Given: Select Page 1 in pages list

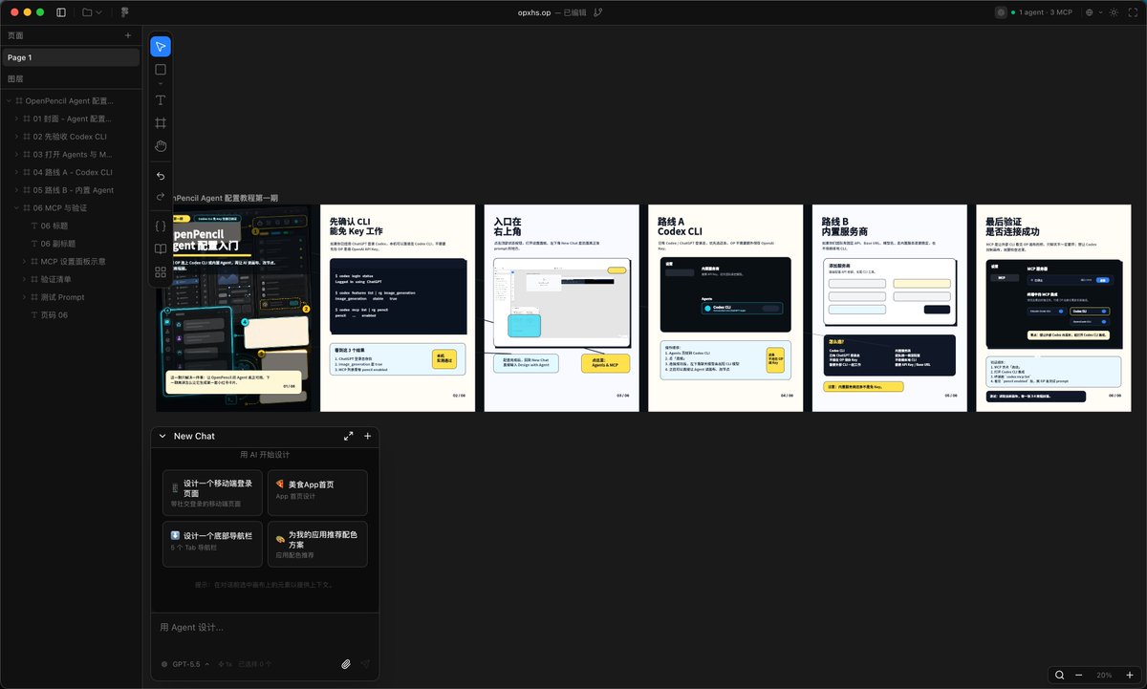Looking at the screenshot, I should (x=72, y=57).
